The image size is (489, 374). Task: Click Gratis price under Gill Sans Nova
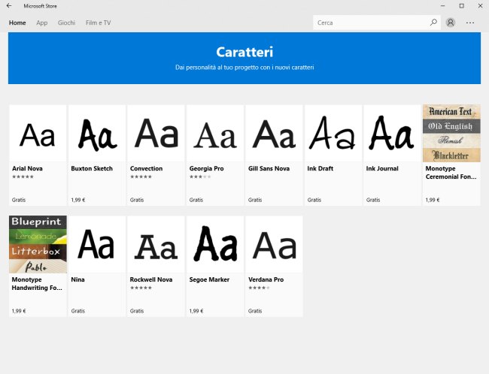point(255,200)
